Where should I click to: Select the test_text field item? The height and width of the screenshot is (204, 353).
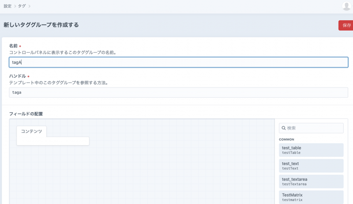[x=311, y=166]
